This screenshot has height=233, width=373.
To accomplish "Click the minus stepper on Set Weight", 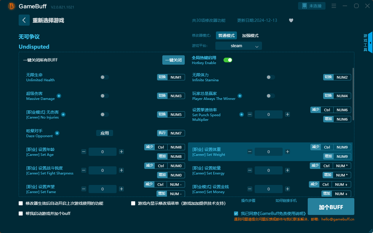I will click(250, 151).
